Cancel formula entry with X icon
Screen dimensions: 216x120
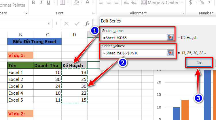(x=67, y=24)
